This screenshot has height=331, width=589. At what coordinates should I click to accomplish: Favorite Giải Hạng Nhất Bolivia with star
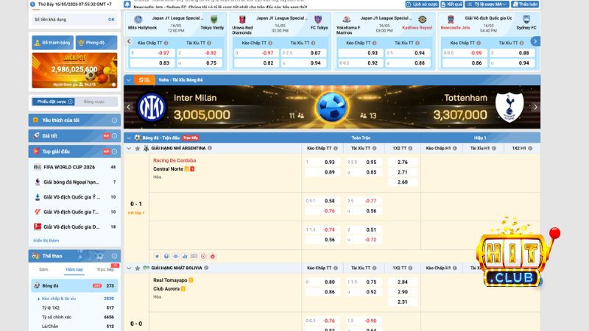[x=138, y=268]
